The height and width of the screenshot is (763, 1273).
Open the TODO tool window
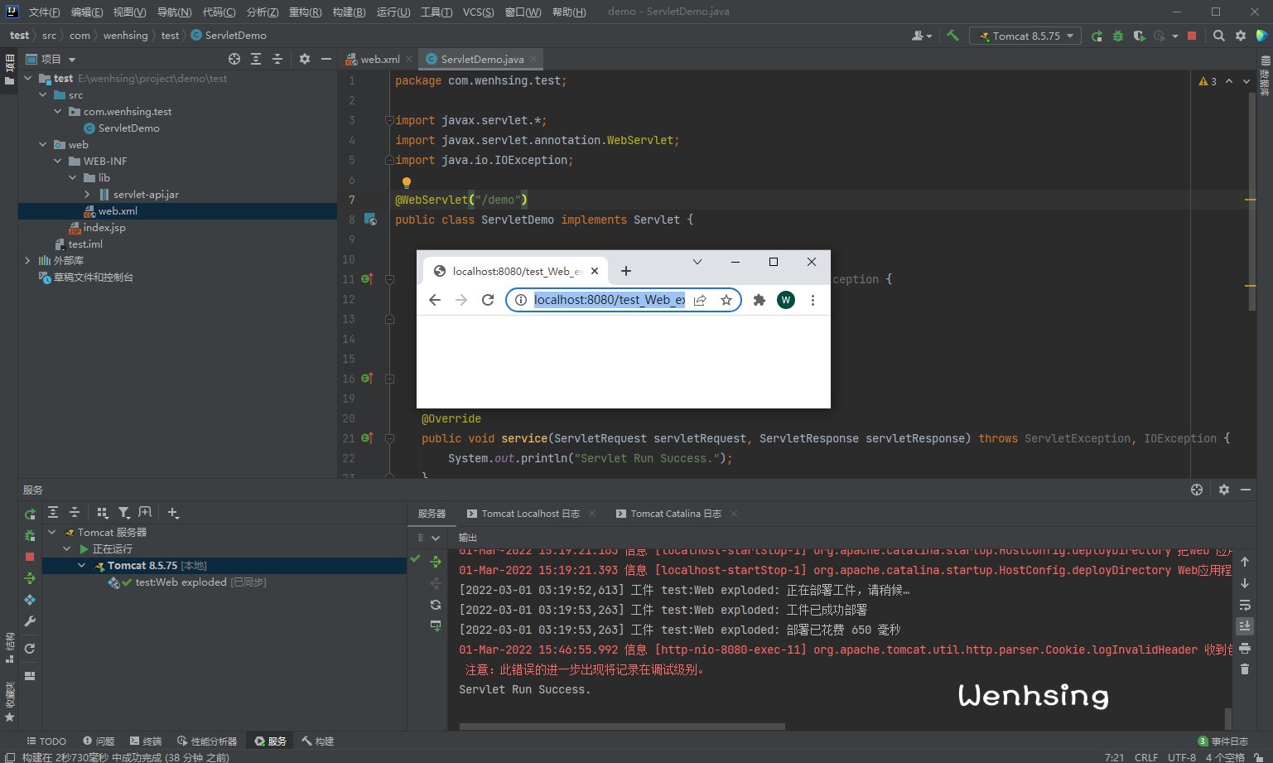tap(46, 741)
